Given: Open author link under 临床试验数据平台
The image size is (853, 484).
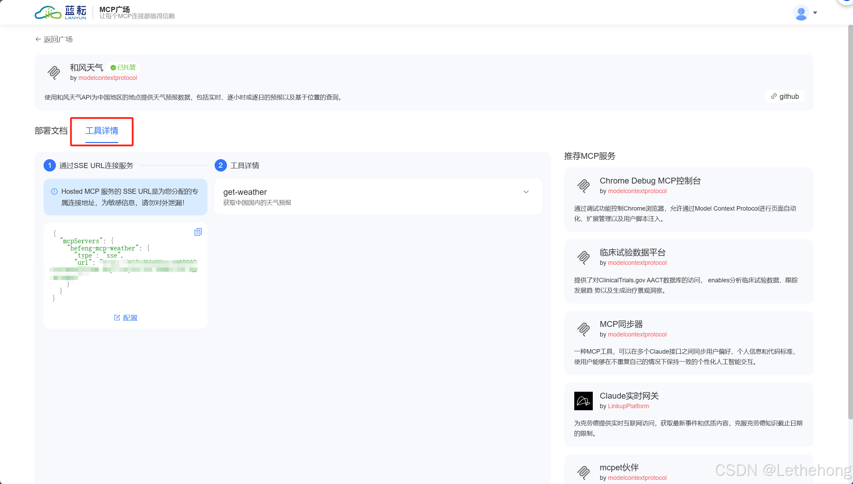Looking at the screenshot, I should pyautogui.click(x=637, y=263).
